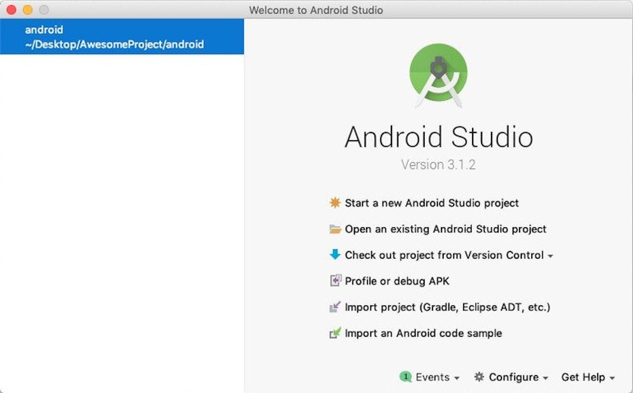Click the Configure gear icon
This screenshot has width=633, height=393.
(479, 377)
